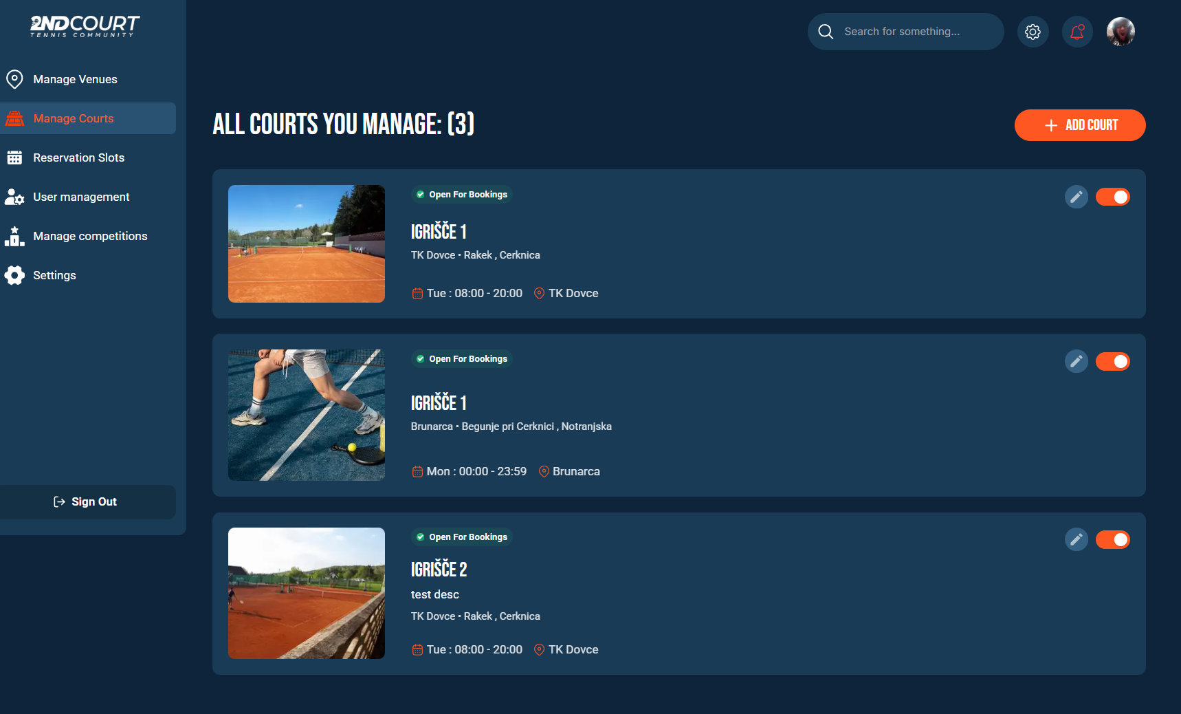Disable booking toggle for the first Igrišče 1
This screenshot has height=714, width=1181.
tap(1113, 197)
